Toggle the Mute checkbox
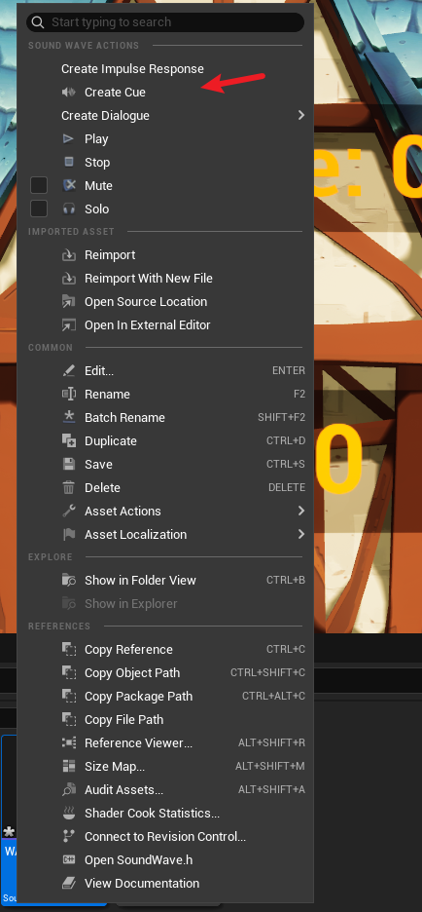The height and width of the screenshot is (912, 422). (39, 185)
